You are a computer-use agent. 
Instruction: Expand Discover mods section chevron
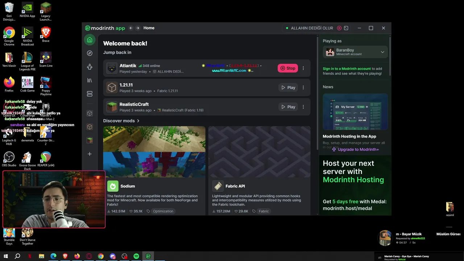(x=138, y=121)
